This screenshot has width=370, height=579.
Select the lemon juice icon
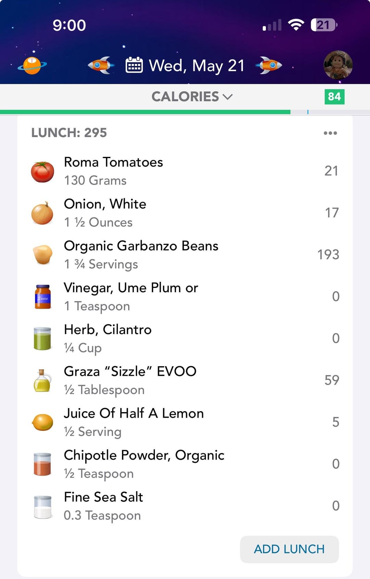pos(42,422)
